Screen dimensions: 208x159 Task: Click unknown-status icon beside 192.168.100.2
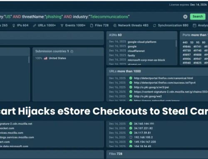131,137
